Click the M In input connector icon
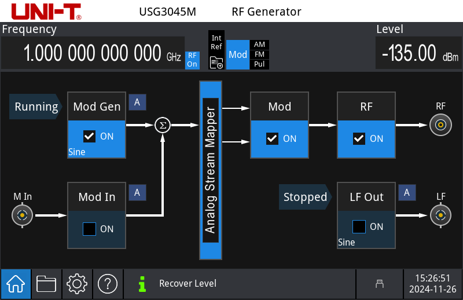The height and width of the screenshot is (300, 463). point(22,216)
